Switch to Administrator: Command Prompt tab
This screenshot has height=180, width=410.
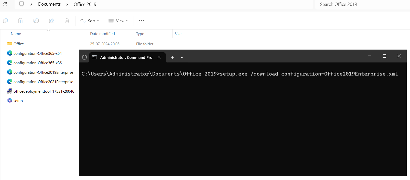pos(127,57)
